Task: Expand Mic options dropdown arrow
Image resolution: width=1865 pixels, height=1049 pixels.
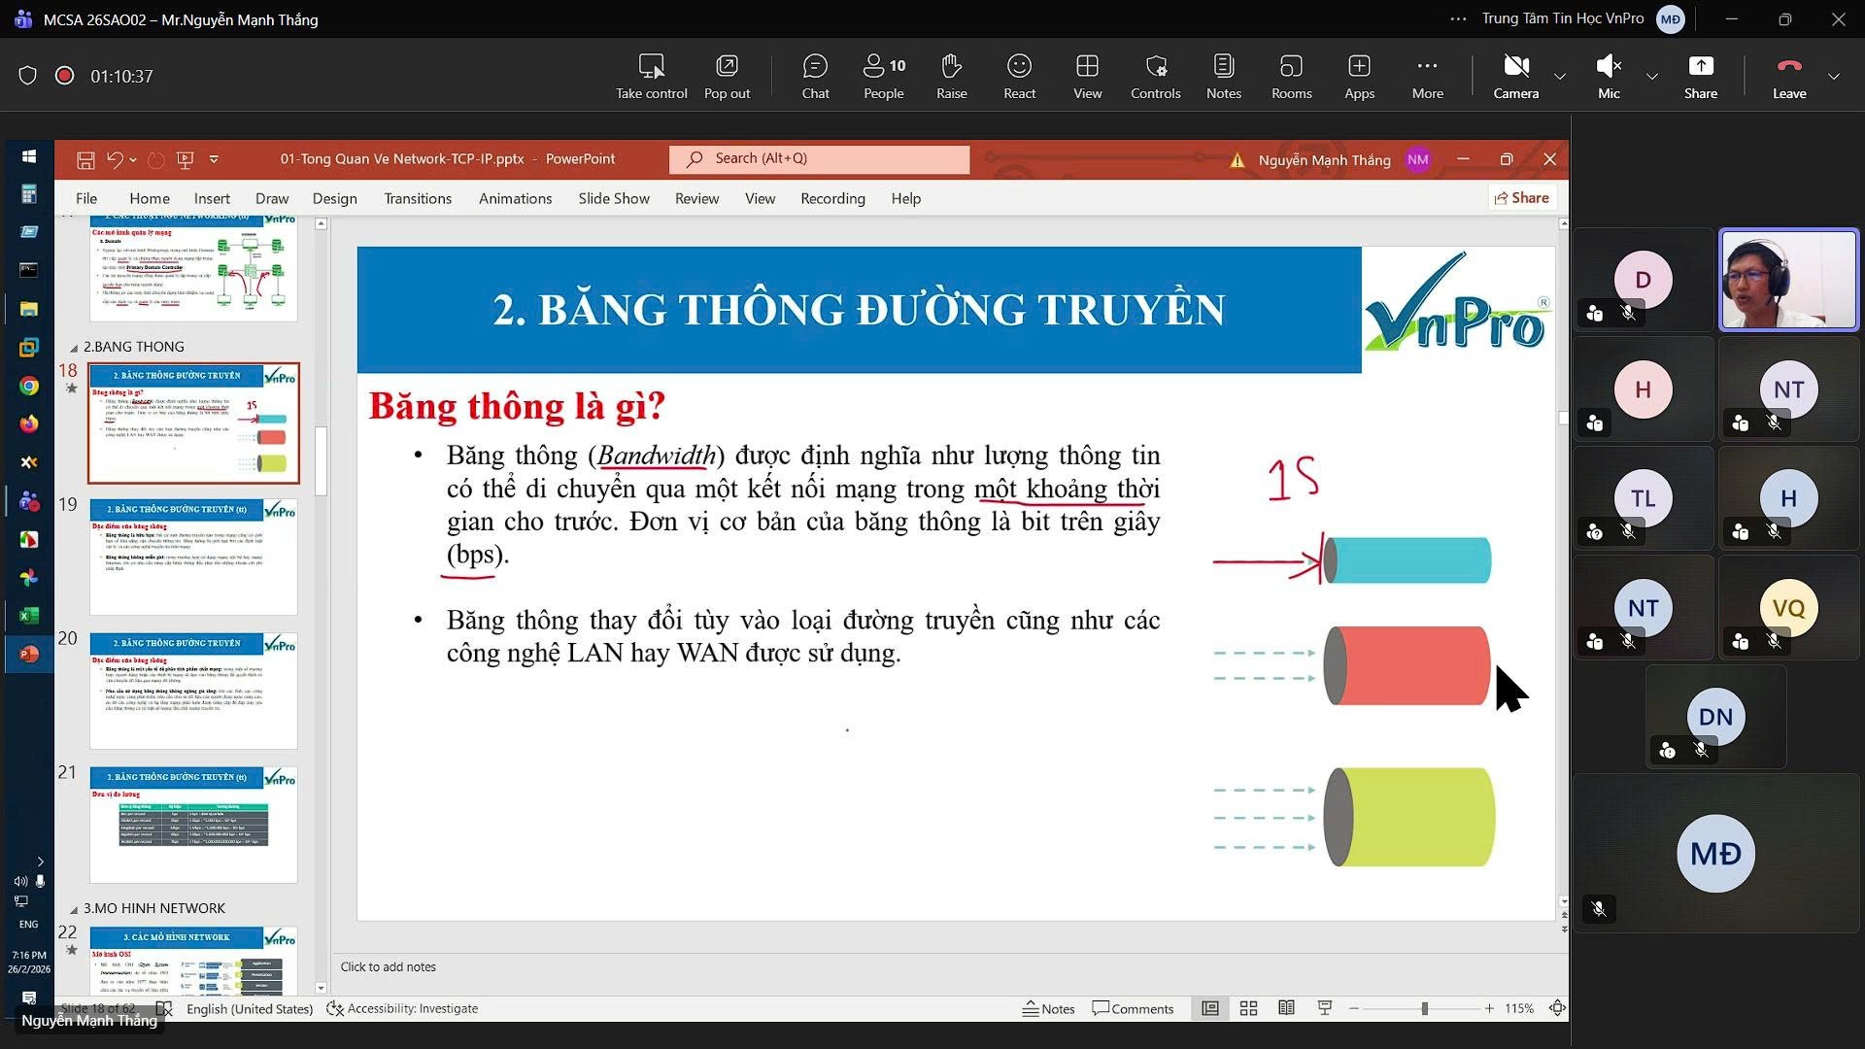Action: [1651, 76]
